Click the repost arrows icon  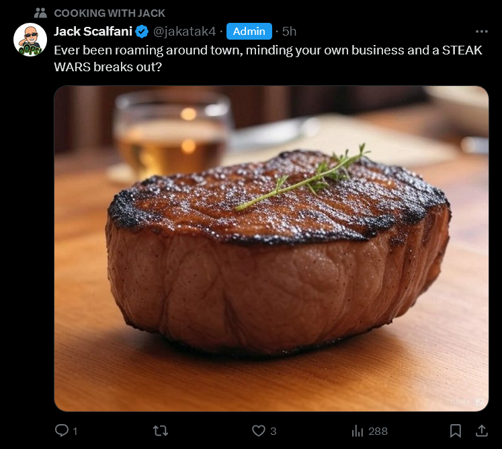(x=161, y=431)
